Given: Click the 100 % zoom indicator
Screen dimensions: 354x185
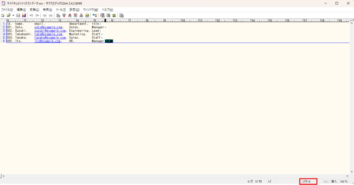Looking at the screenshot, I should (344, 181).
